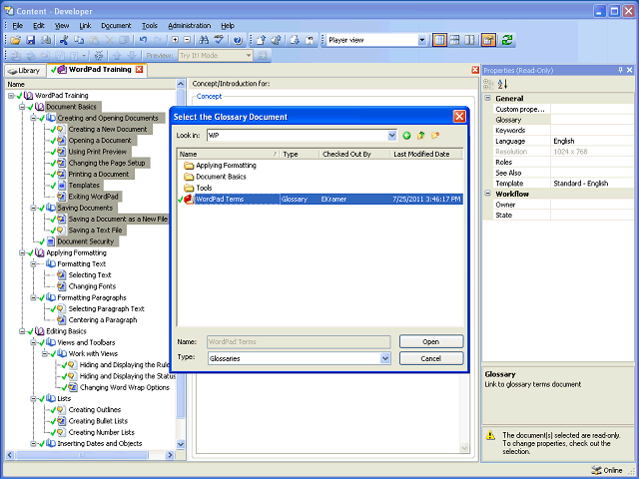The image size is (639, 479).
Task: Click the outline tree scroll right arrow
Action: [171, 455]
